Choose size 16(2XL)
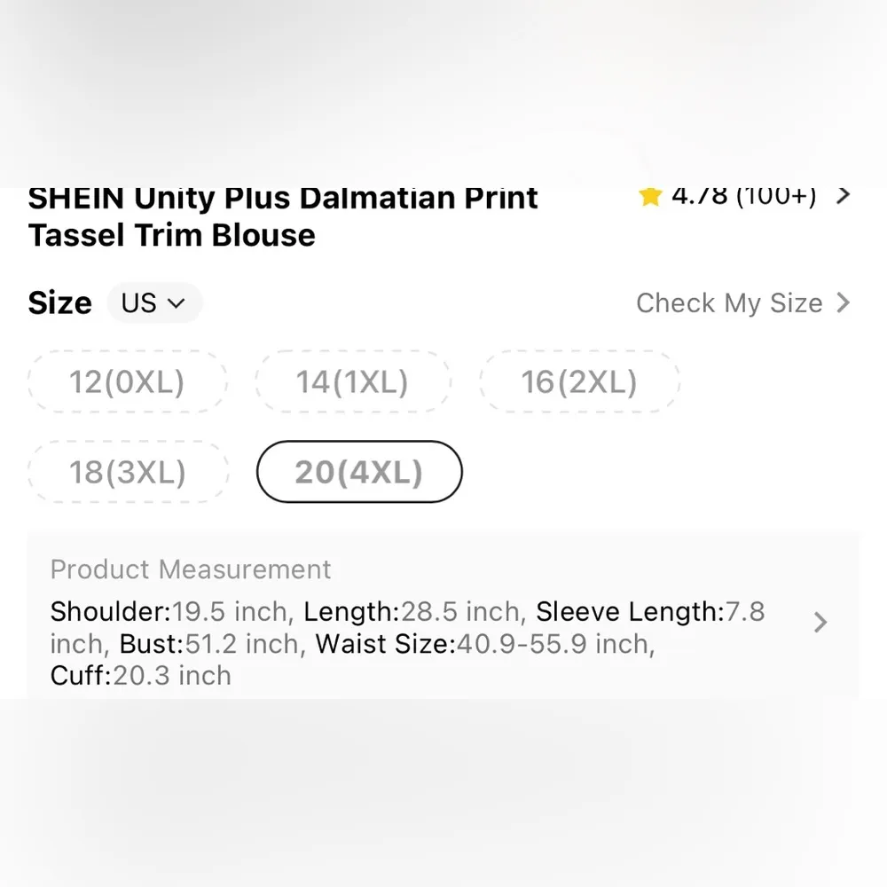This screenshot has width=887, height=887. click(x=579, y=381)
